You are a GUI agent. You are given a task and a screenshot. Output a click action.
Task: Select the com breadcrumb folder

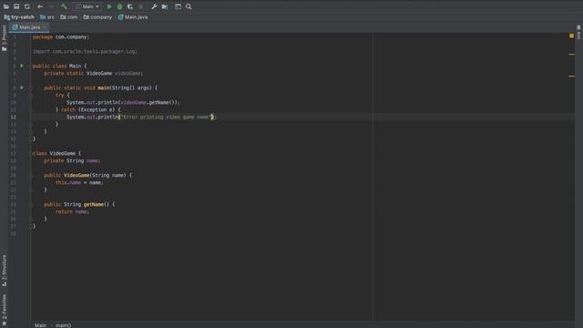pos(69,17)
